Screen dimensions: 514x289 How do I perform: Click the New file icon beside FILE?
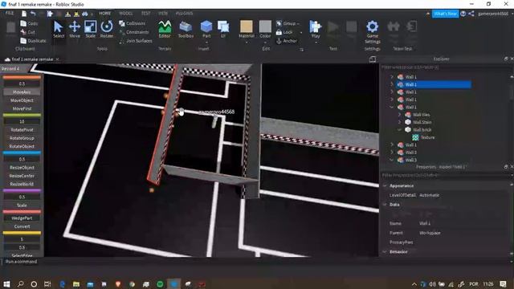point(24,14)
